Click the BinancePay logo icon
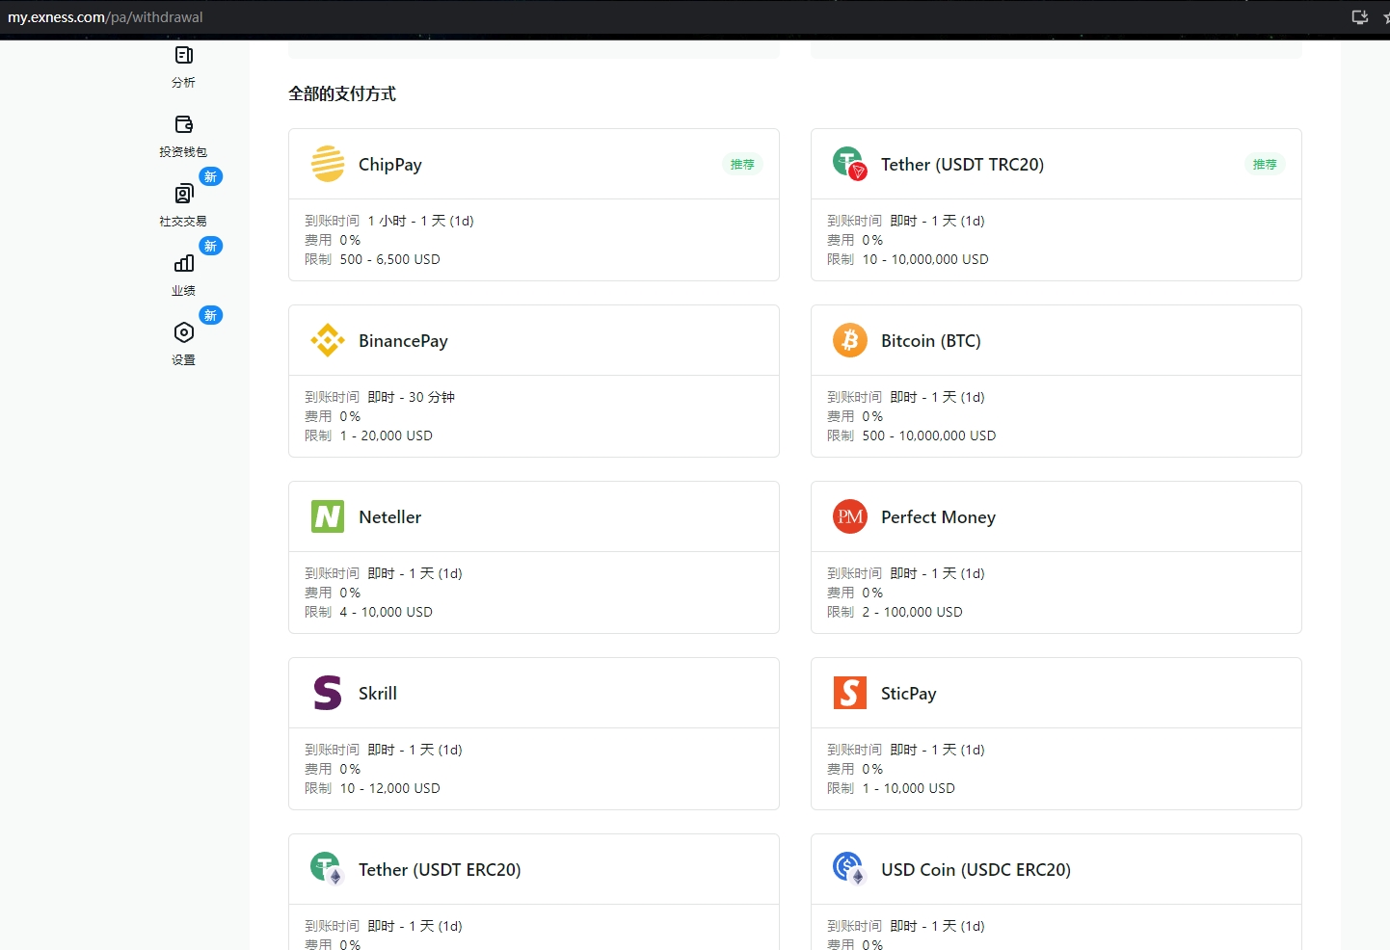This screenshot has height=950, width=1390. [328, 340]
